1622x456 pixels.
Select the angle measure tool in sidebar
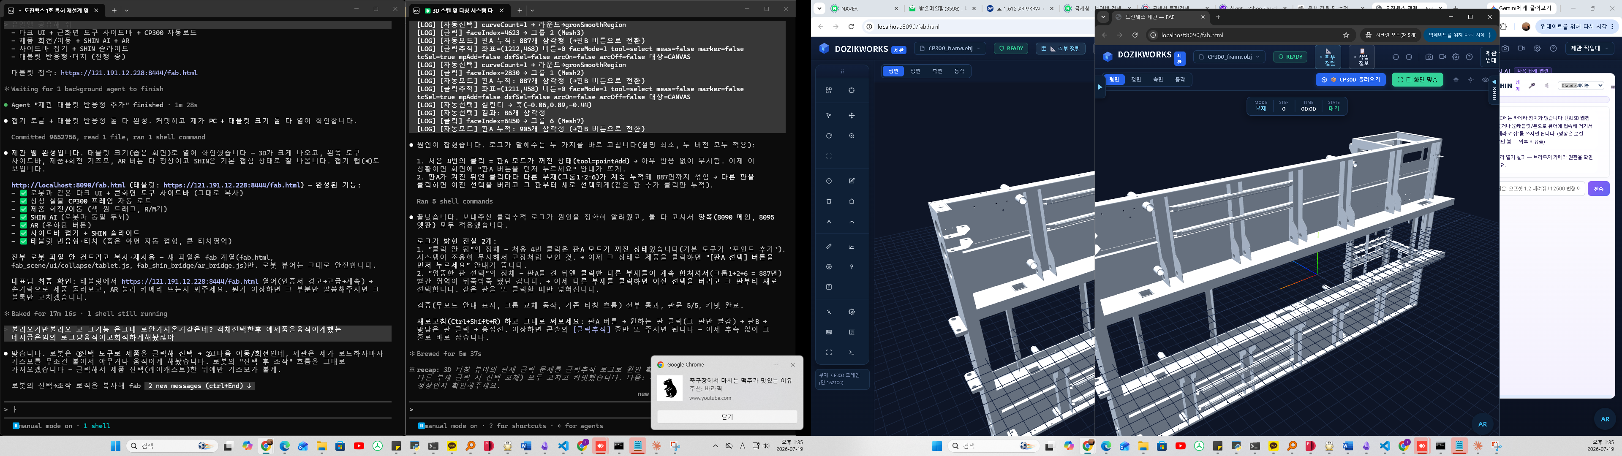[x=851, y=246]
